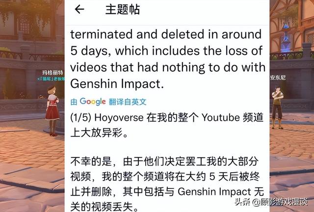The width and height of the screenshot is (314, 212).
Task: Tap the final line 关的视频丢失。
Action: (x=105, y=207)
